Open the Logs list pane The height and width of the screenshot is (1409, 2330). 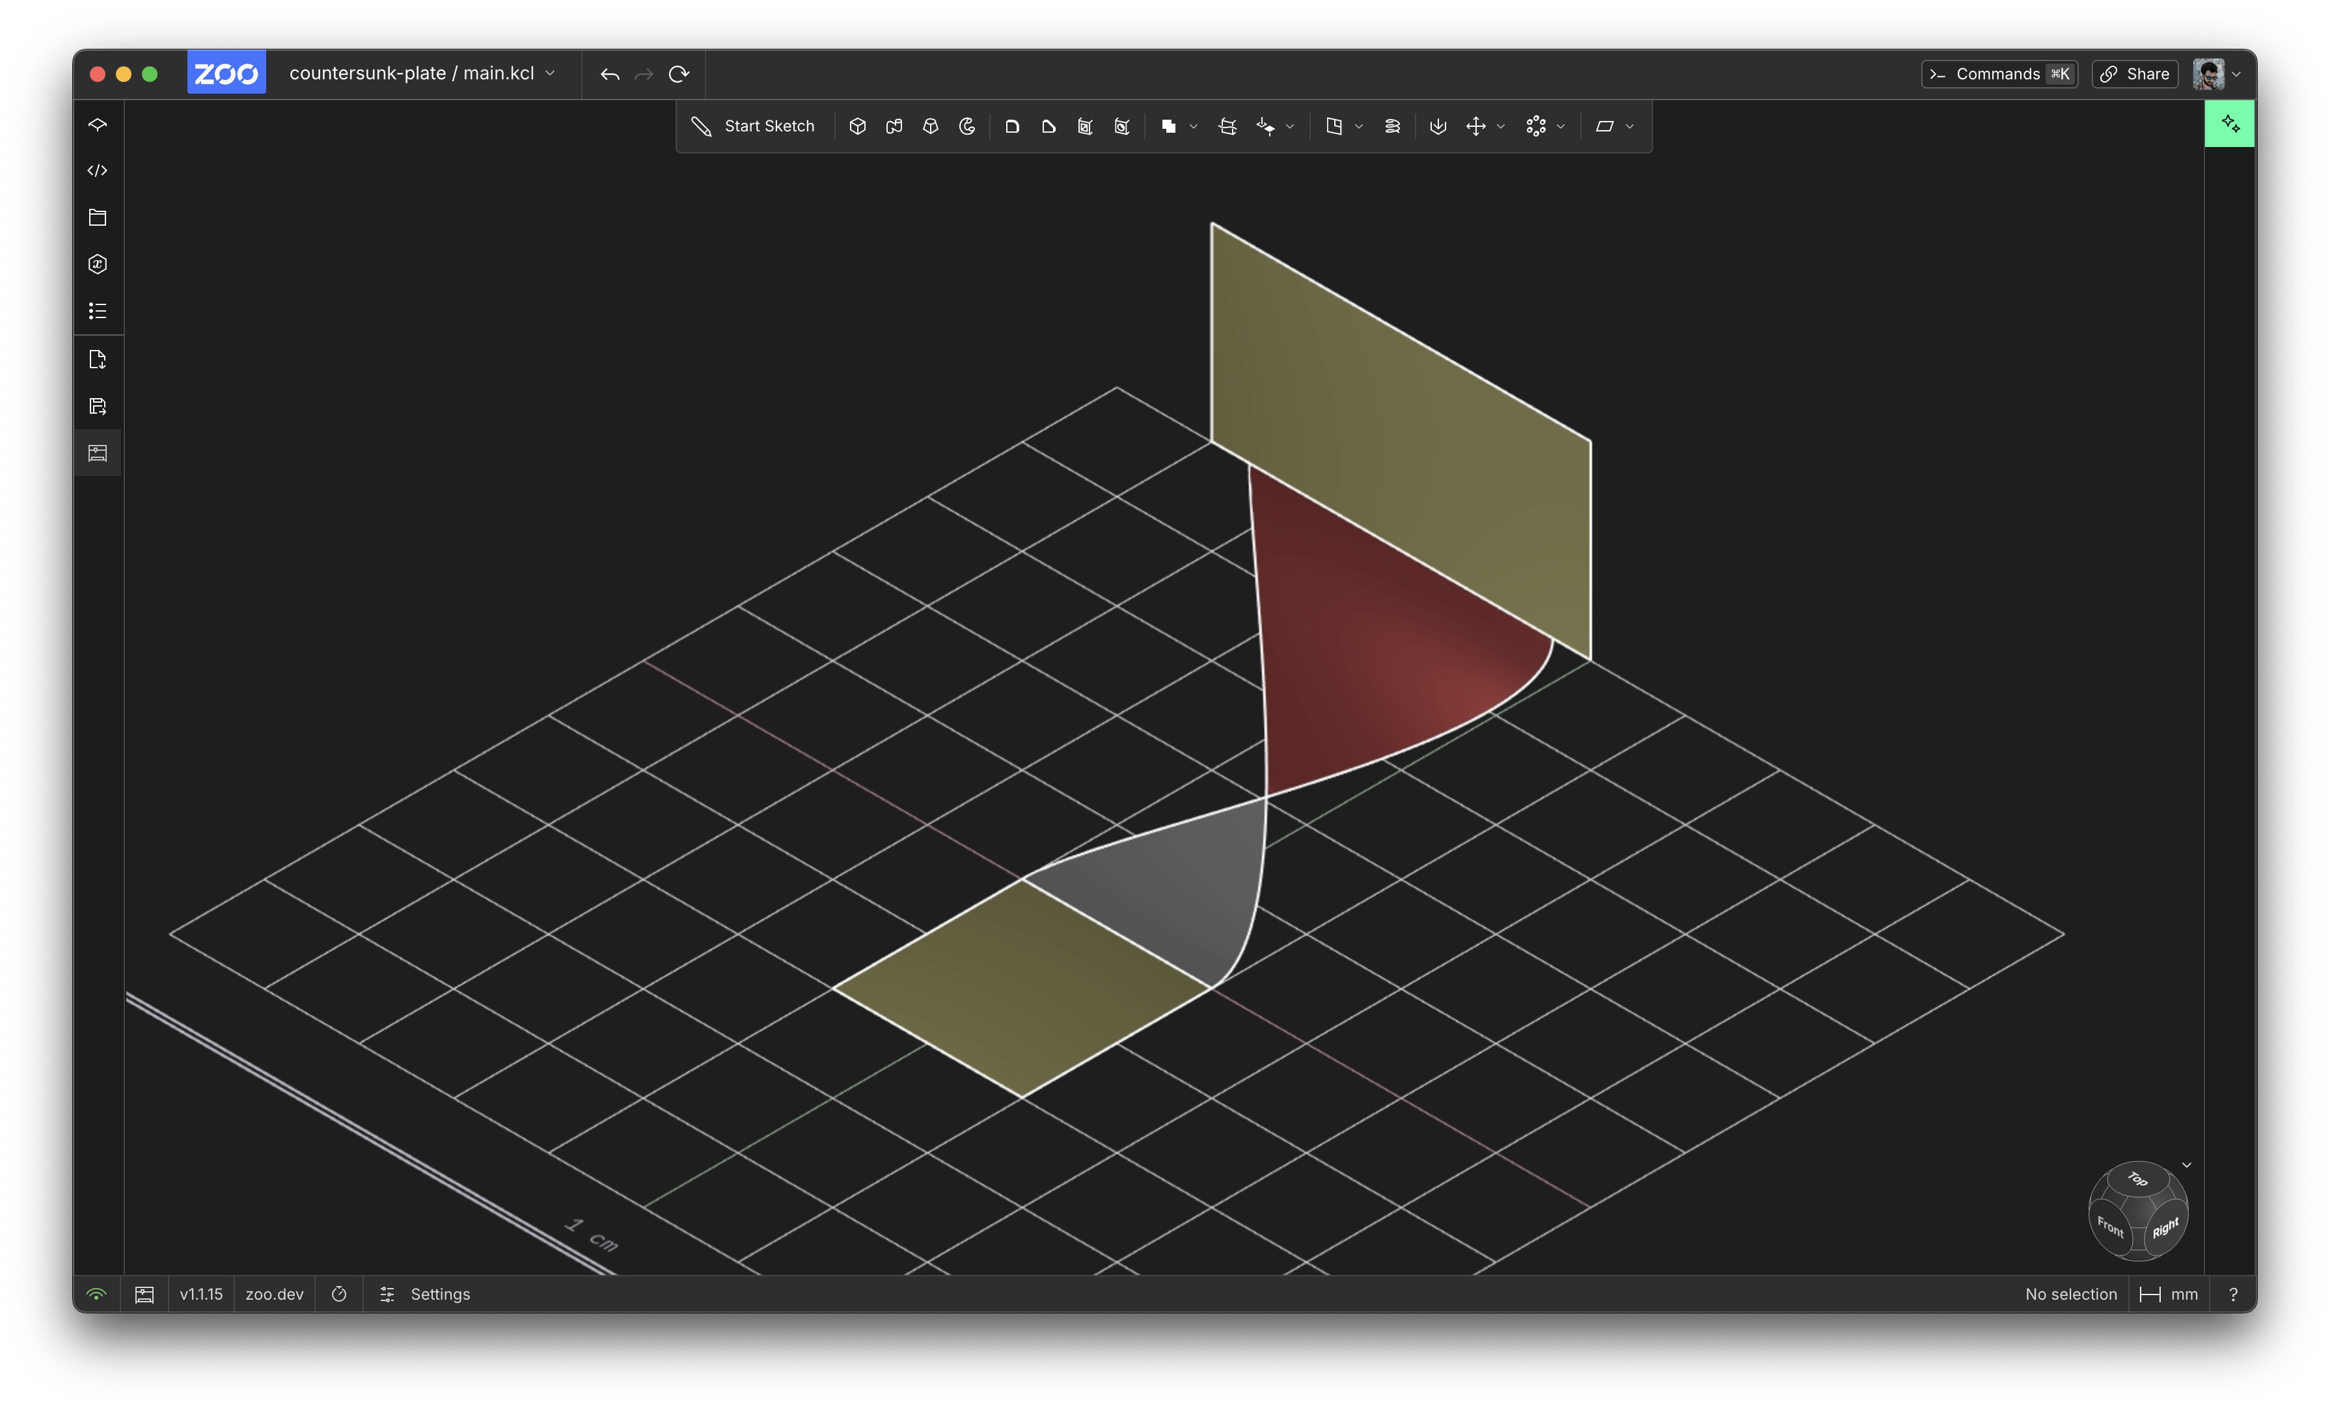click(x=98, y=311)
